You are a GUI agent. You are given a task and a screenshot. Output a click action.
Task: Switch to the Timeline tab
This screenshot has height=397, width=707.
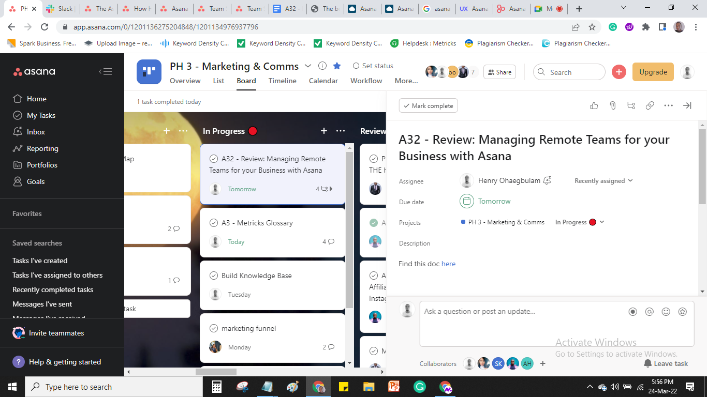[283, 81]
